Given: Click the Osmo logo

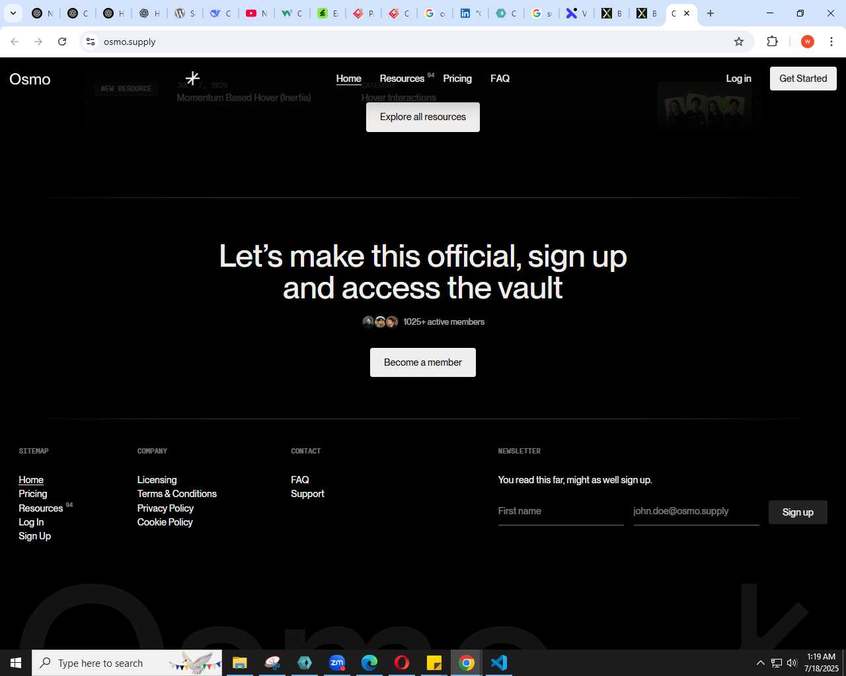Looking at the screenshot, I should [30, 79].
